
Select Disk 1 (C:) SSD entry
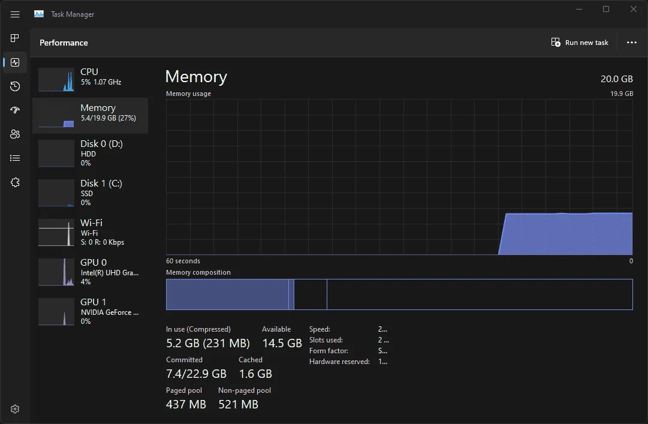tap(90, 193)
